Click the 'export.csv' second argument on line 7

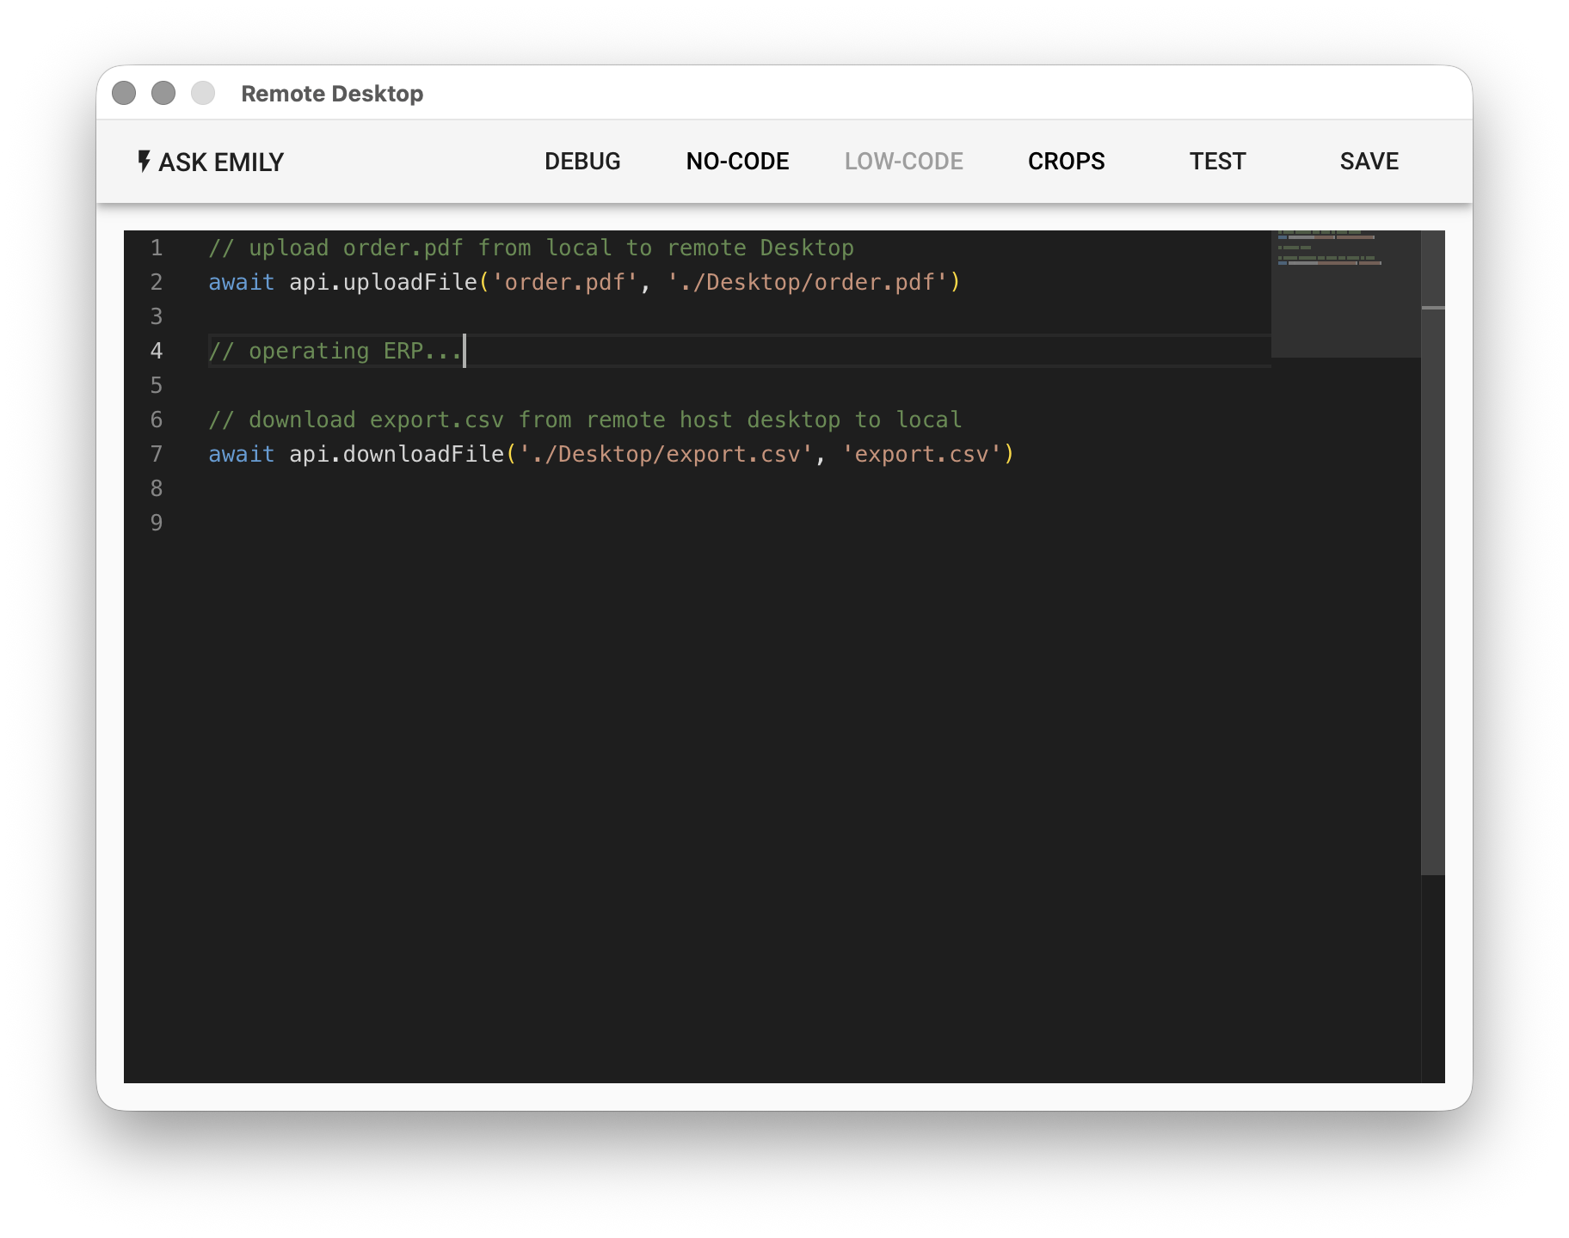click(921, 454)
